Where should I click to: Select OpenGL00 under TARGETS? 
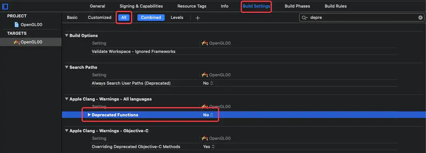(x=31, y=42)
